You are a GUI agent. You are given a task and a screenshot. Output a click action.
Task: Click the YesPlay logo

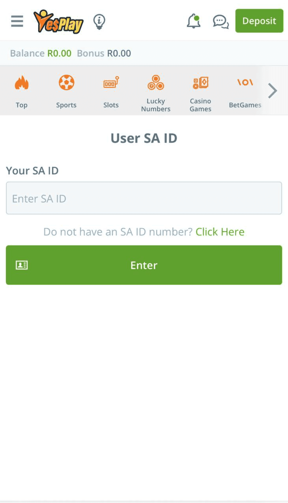click(59, 21)
